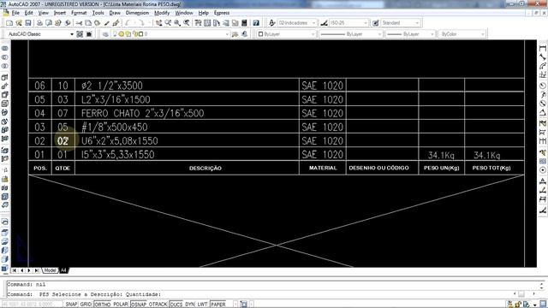548x308 pixels.
Task: Toggle OSNAP in status bar
Action: [x=139, y=305]
